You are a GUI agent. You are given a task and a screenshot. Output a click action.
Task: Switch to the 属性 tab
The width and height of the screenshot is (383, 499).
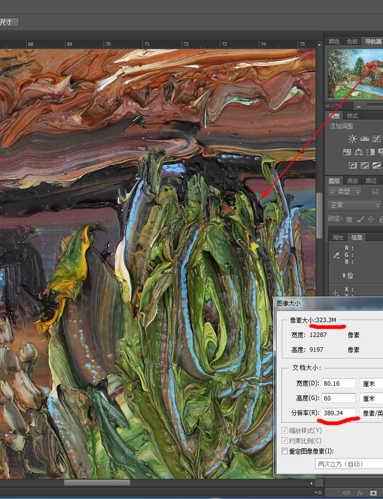338,237
